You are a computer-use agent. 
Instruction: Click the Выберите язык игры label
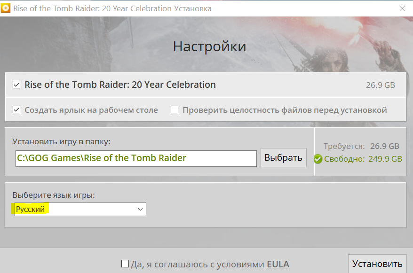[x=54, y=195]
